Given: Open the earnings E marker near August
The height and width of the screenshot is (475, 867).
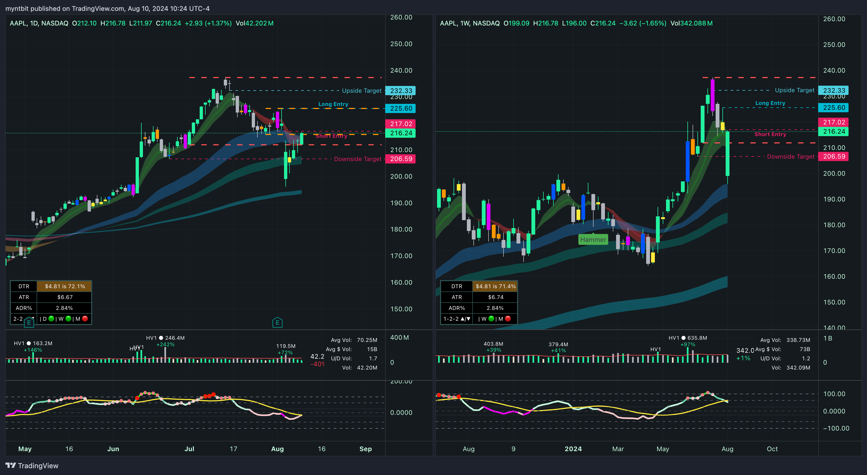Looking at the screenshot, I should (x=277, y=323).
